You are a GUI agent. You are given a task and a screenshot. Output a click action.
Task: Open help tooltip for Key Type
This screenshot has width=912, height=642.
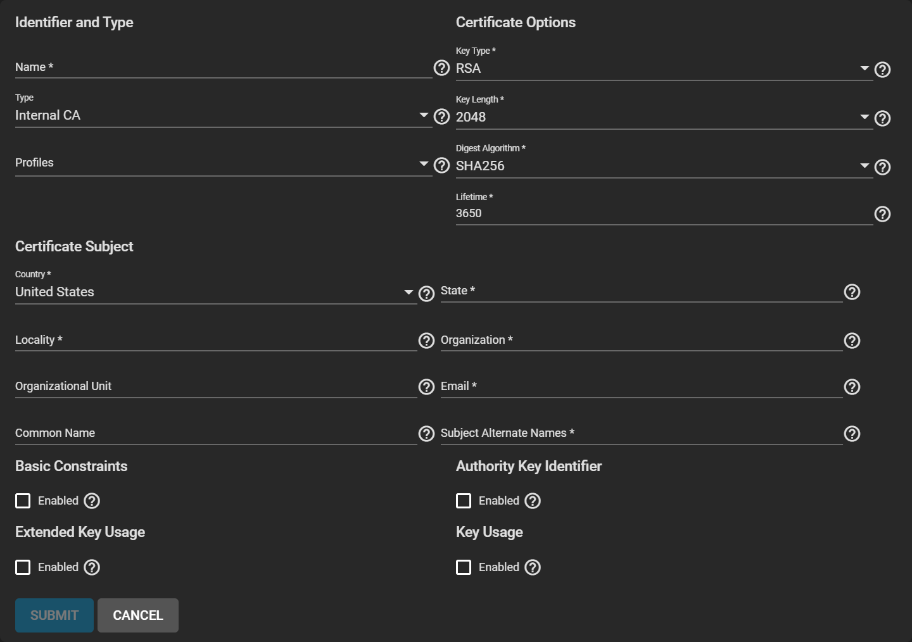click(882, 70)
